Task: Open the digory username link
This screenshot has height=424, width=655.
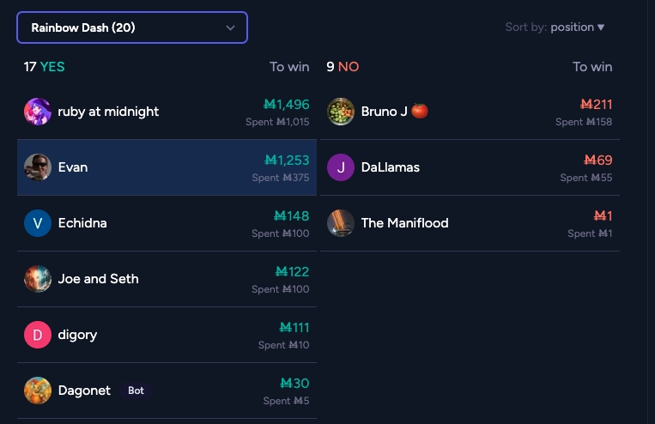Action: click(x=77, y=335)
